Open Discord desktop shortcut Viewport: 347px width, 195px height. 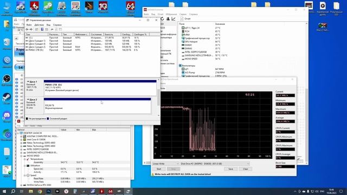pos(7,116)
